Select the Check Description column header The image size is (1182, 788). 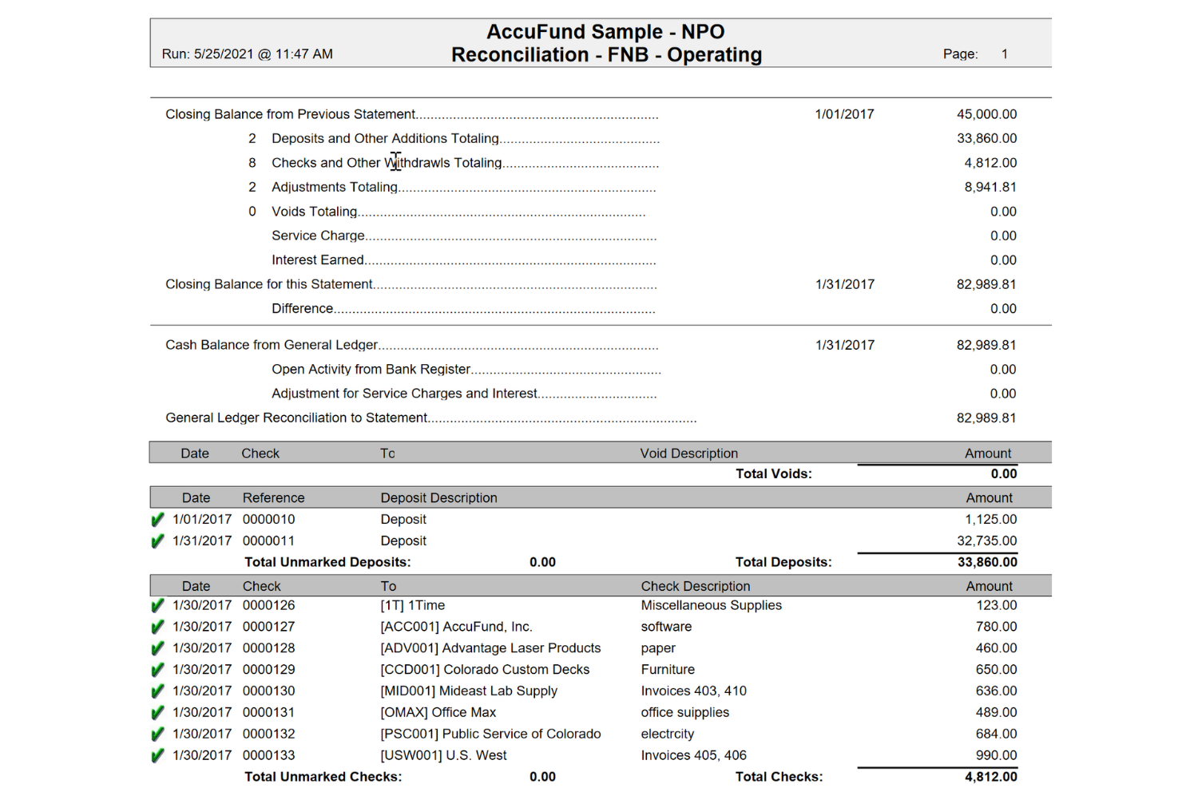tap(695, 586)
